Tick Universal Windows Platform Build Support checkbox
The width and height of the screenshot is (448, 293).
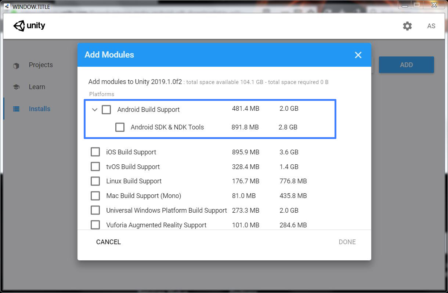[x=95, y=210]
